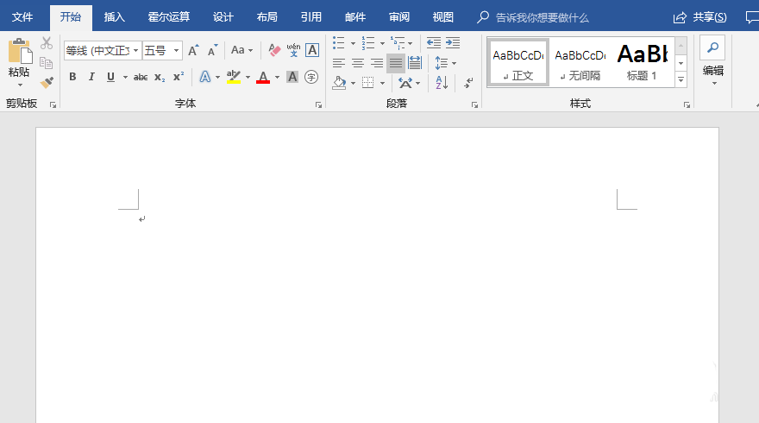Increase paragraph indent

click(453, 43)
